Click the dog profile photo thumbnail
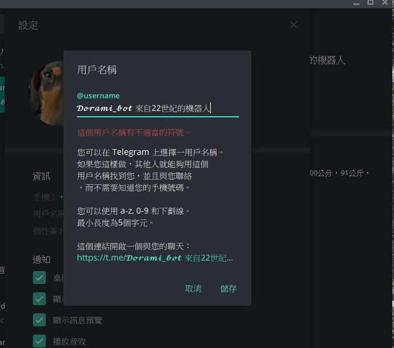This screenshot has width=394, height=348. 46,94
